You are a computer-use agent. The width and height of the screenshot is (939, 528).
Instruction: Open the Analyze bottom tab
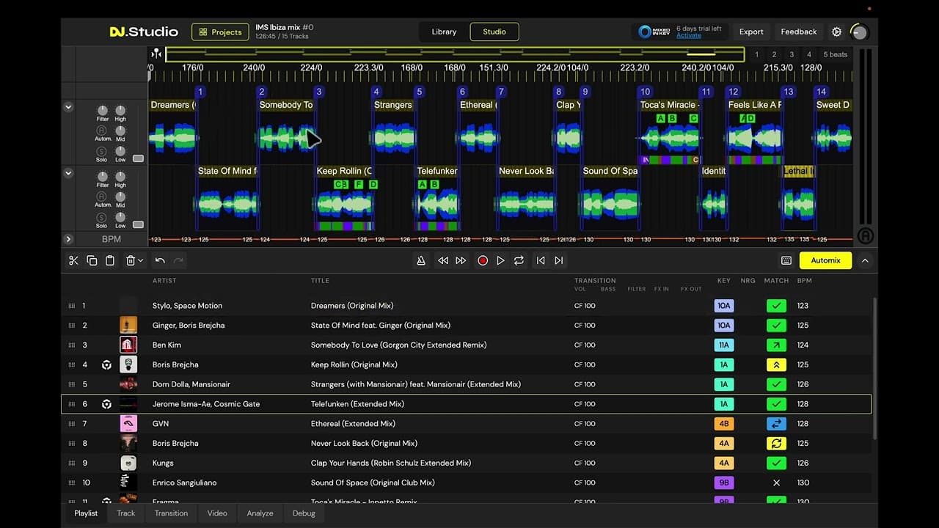tap(260, 513)
